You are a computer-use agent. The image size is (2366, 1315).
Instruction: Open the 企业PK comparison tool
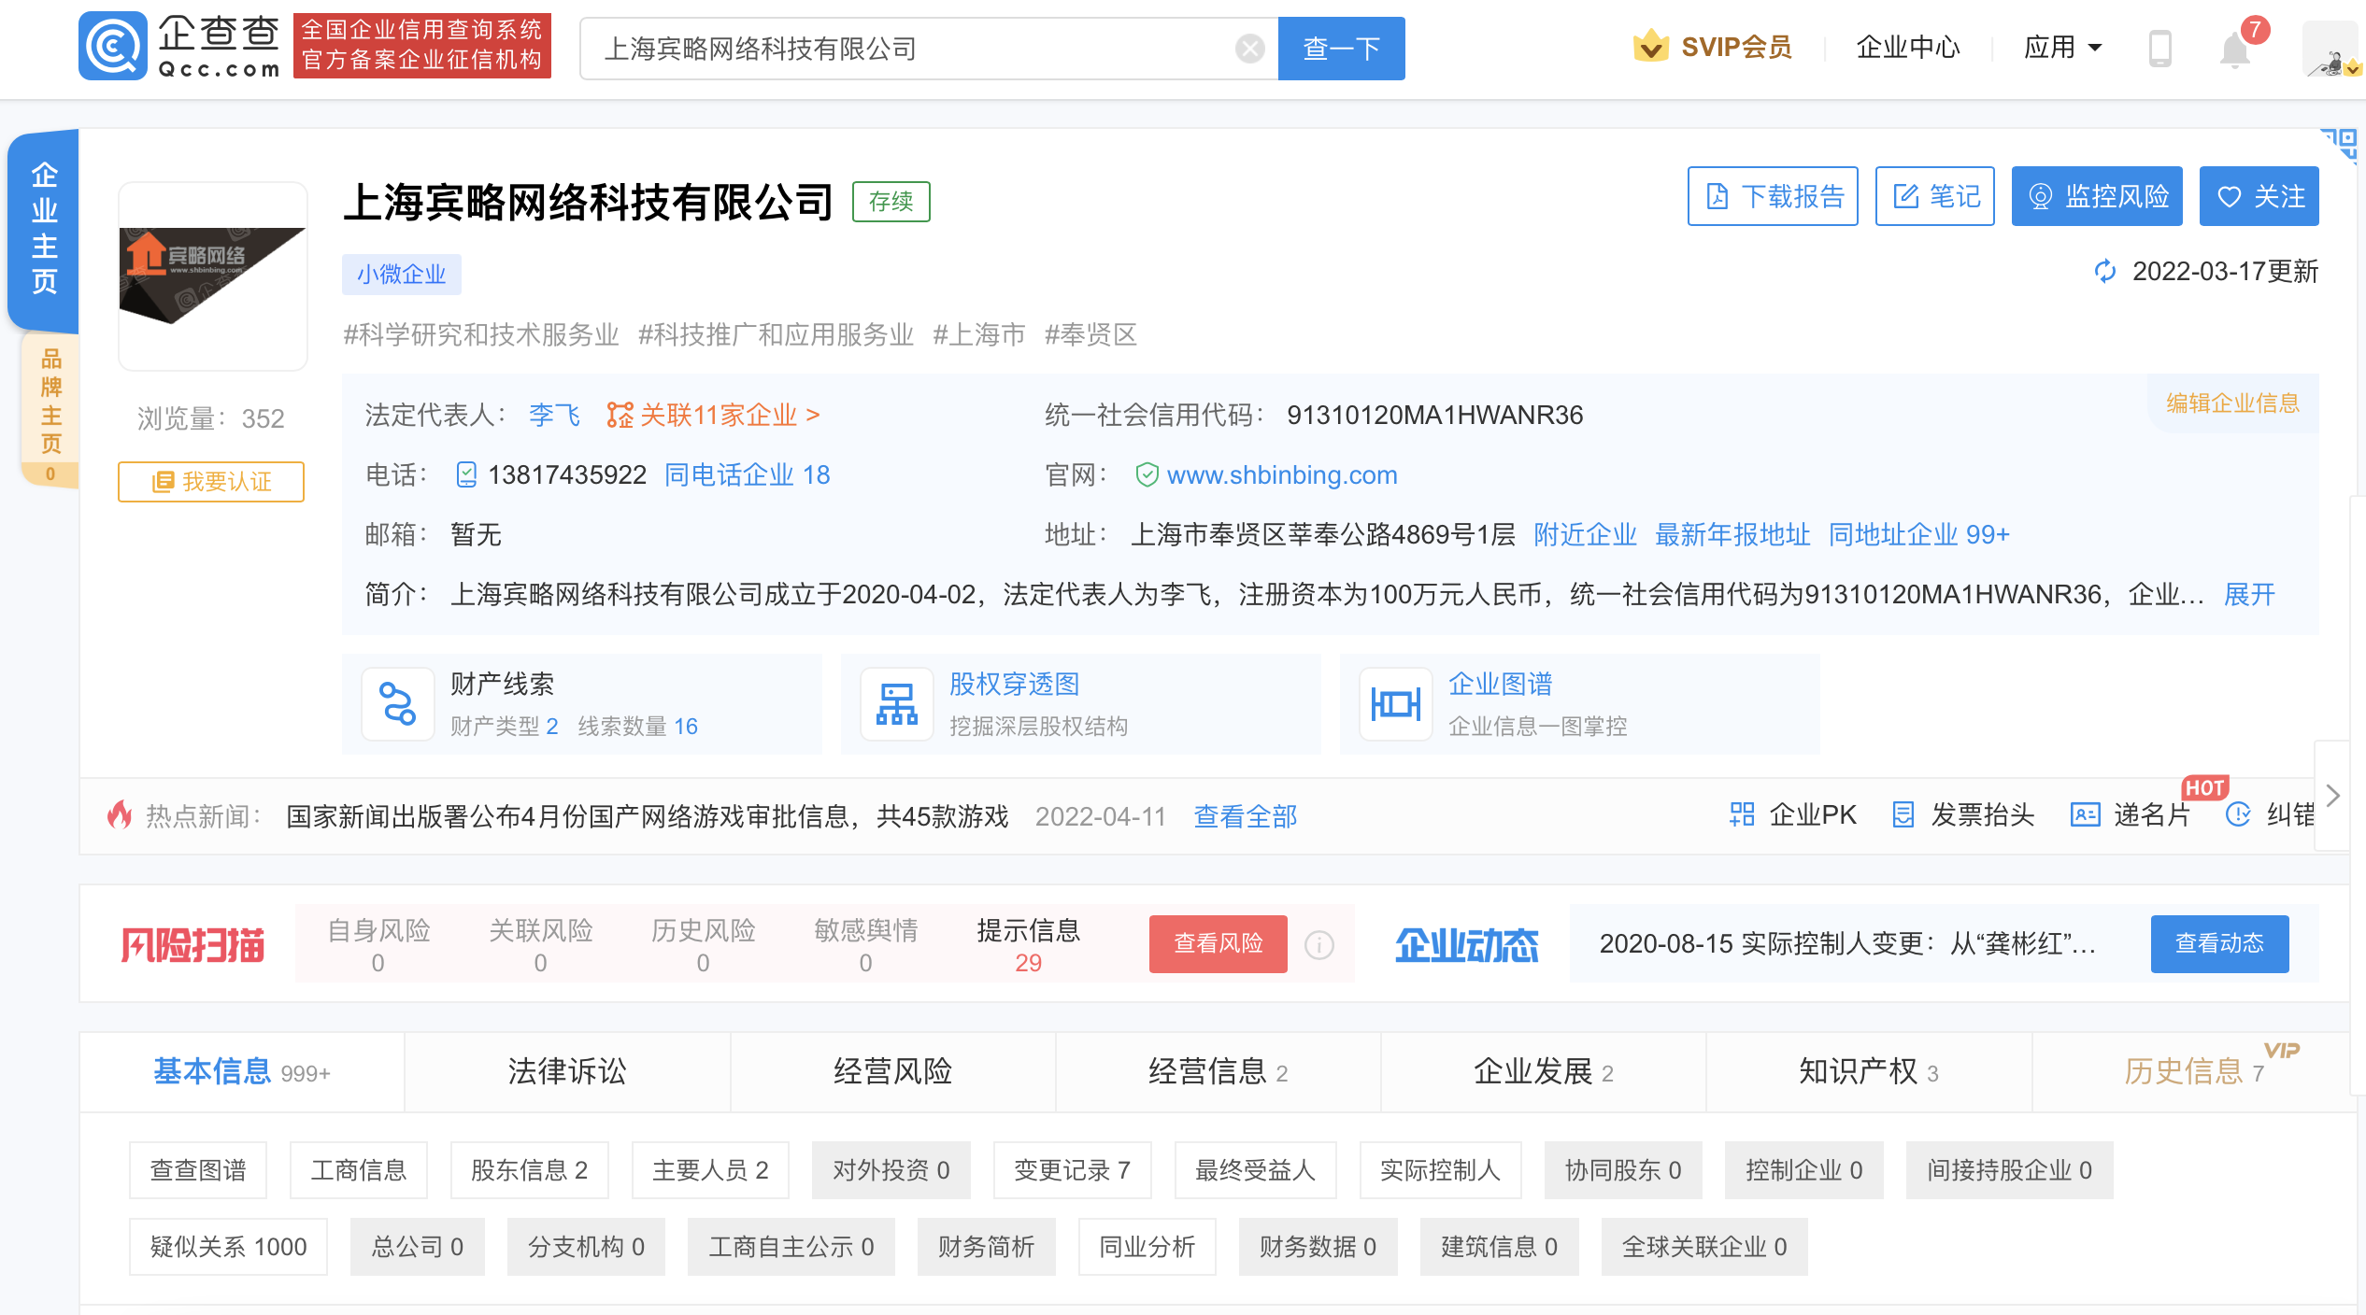(1793, 815)
